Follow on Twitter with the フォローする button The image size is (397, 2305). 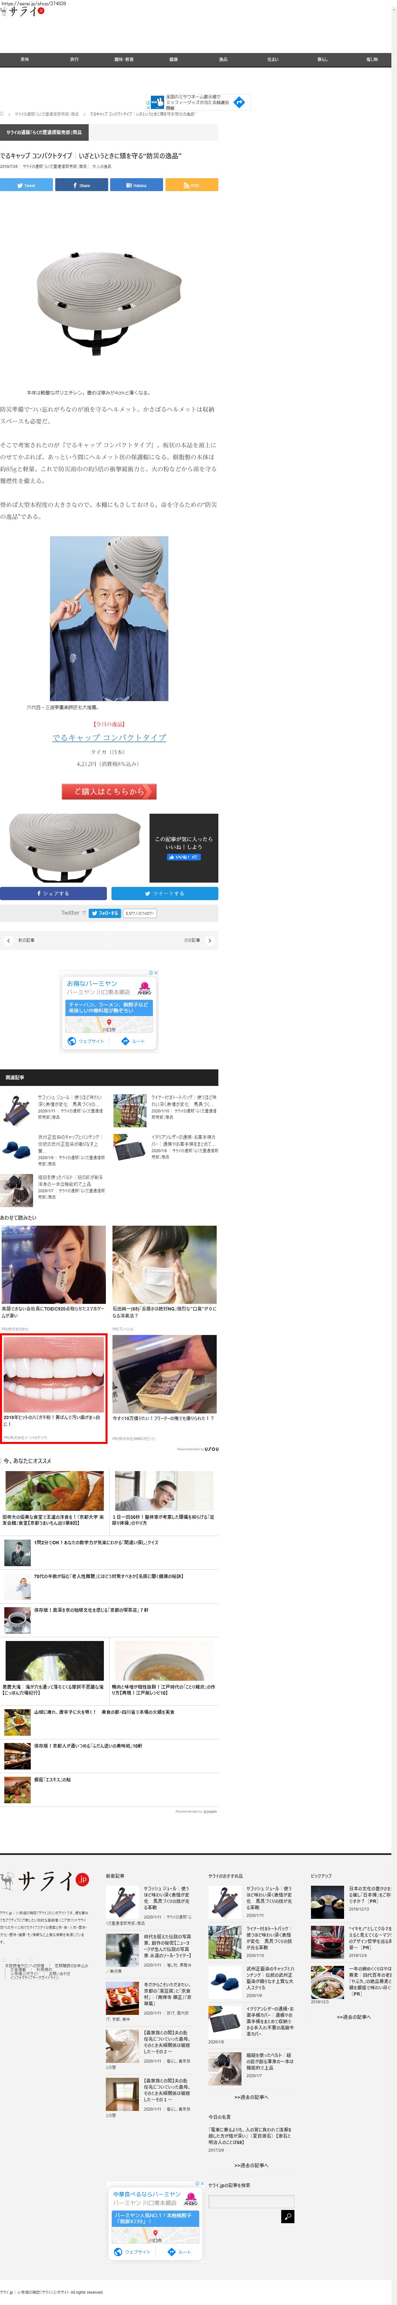click(x=105, y=914)
